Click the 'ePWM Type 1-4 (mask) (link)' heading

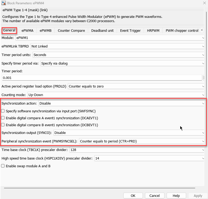[25, 10]
